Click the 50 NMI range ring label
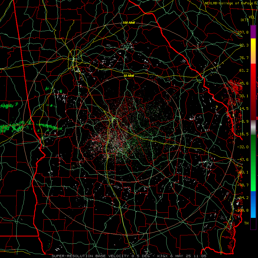Viewport: 258px width, 258px height. point(129,76)
